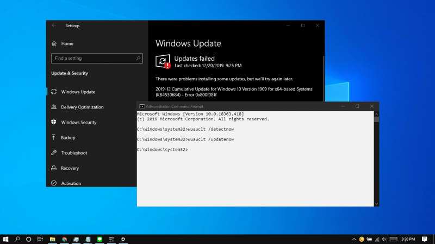
Task: Open the green chat app on taskbar
Action: pos(100,239)
